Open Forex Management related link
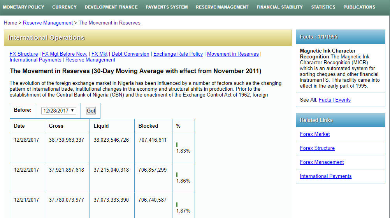 (322, 162)
